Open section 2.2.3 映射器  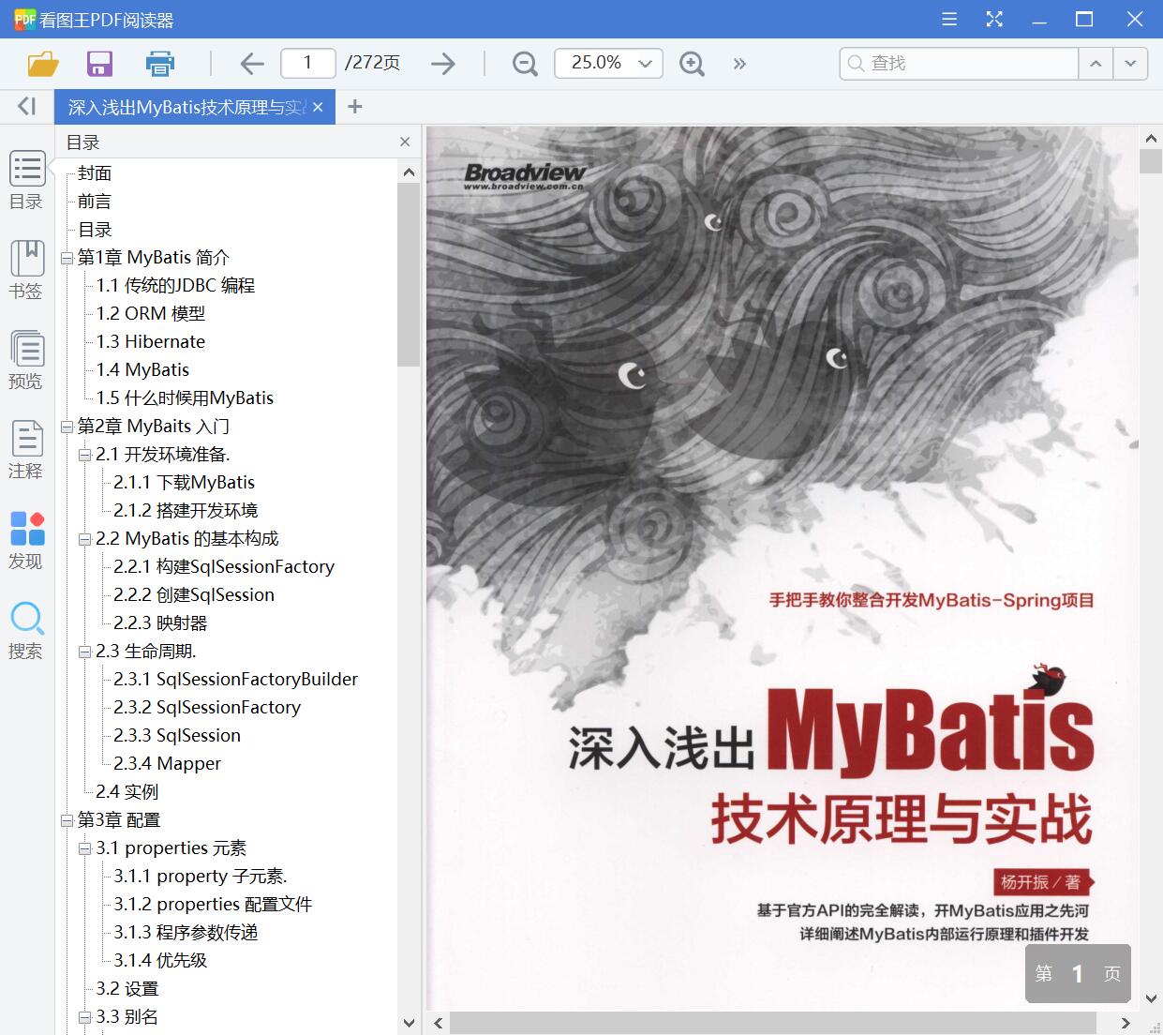pyautogui.click(x=160, y=623)
